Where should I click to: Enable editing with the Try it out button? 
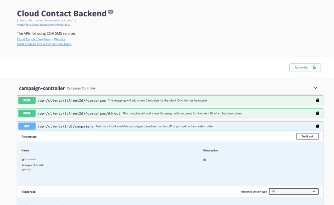pyautogui.click(x=307, y=136)
